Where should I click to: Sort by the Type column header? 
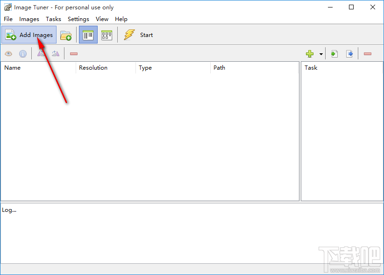(x=173, y=68)
